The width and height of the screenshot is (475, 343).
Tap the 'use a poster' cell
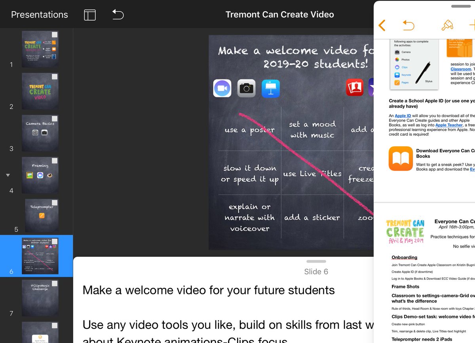coord(249,130)
